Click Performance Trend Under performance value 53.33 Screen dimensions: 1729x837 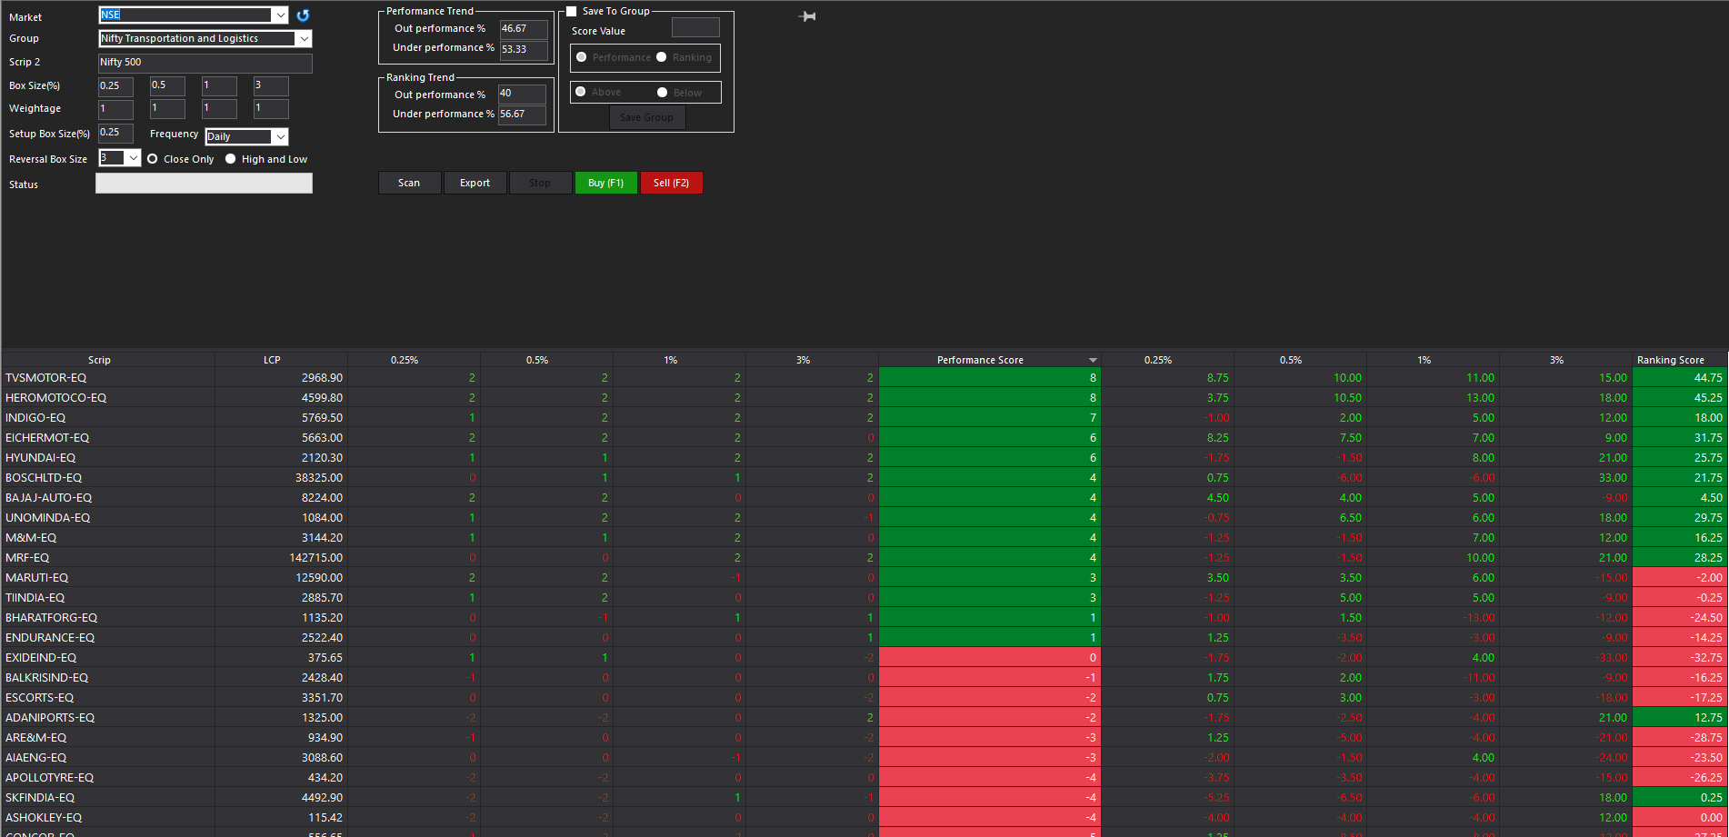click(524, 50)
